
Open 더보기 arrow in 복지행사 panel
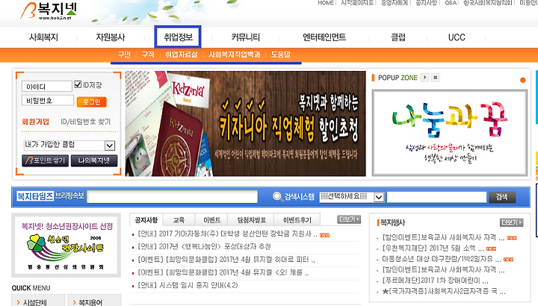511,222
